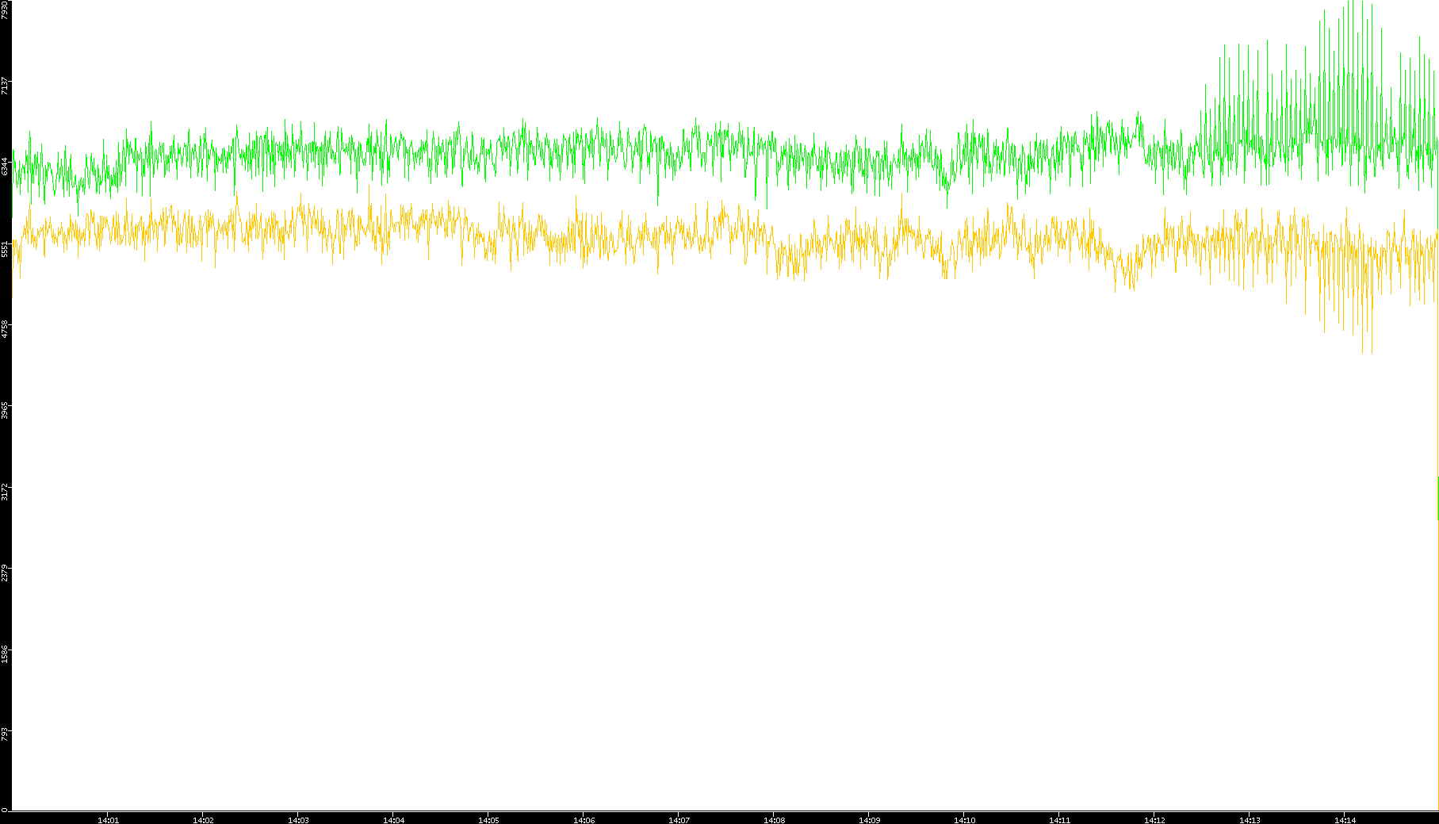The width and height of the screenshot is (1439, 824).
Task: Click the 14:01 time axis label
Action: (108, 819)
